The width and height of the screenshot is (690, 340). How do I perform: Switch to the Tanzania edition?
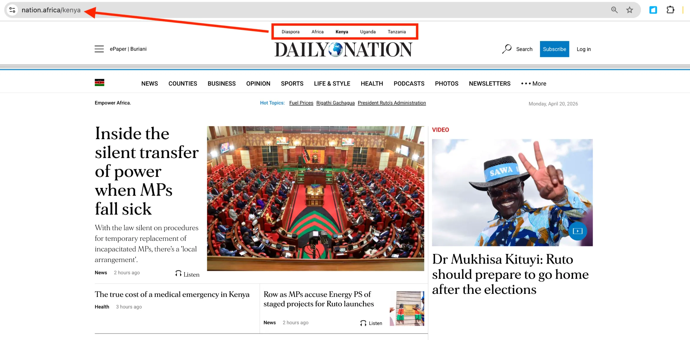tap(397, 32)
